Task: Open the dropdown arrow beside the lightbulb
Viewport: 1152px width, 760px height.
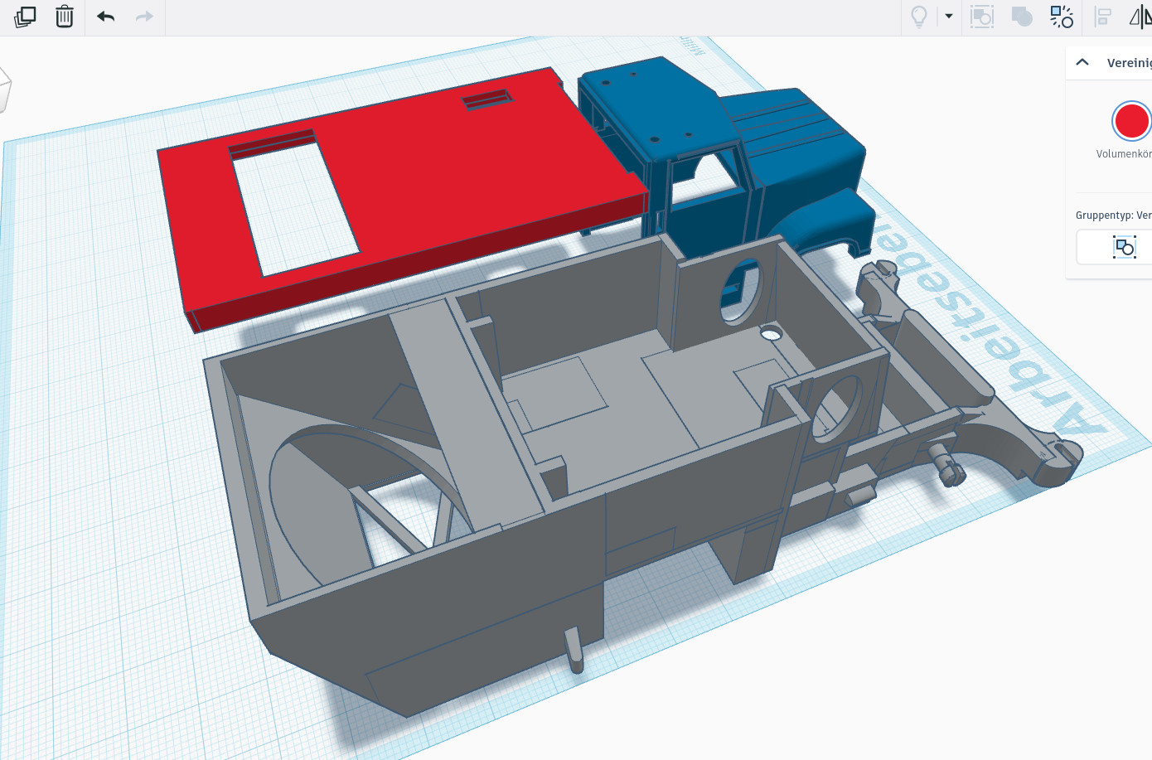Action: tap(949, 17)
